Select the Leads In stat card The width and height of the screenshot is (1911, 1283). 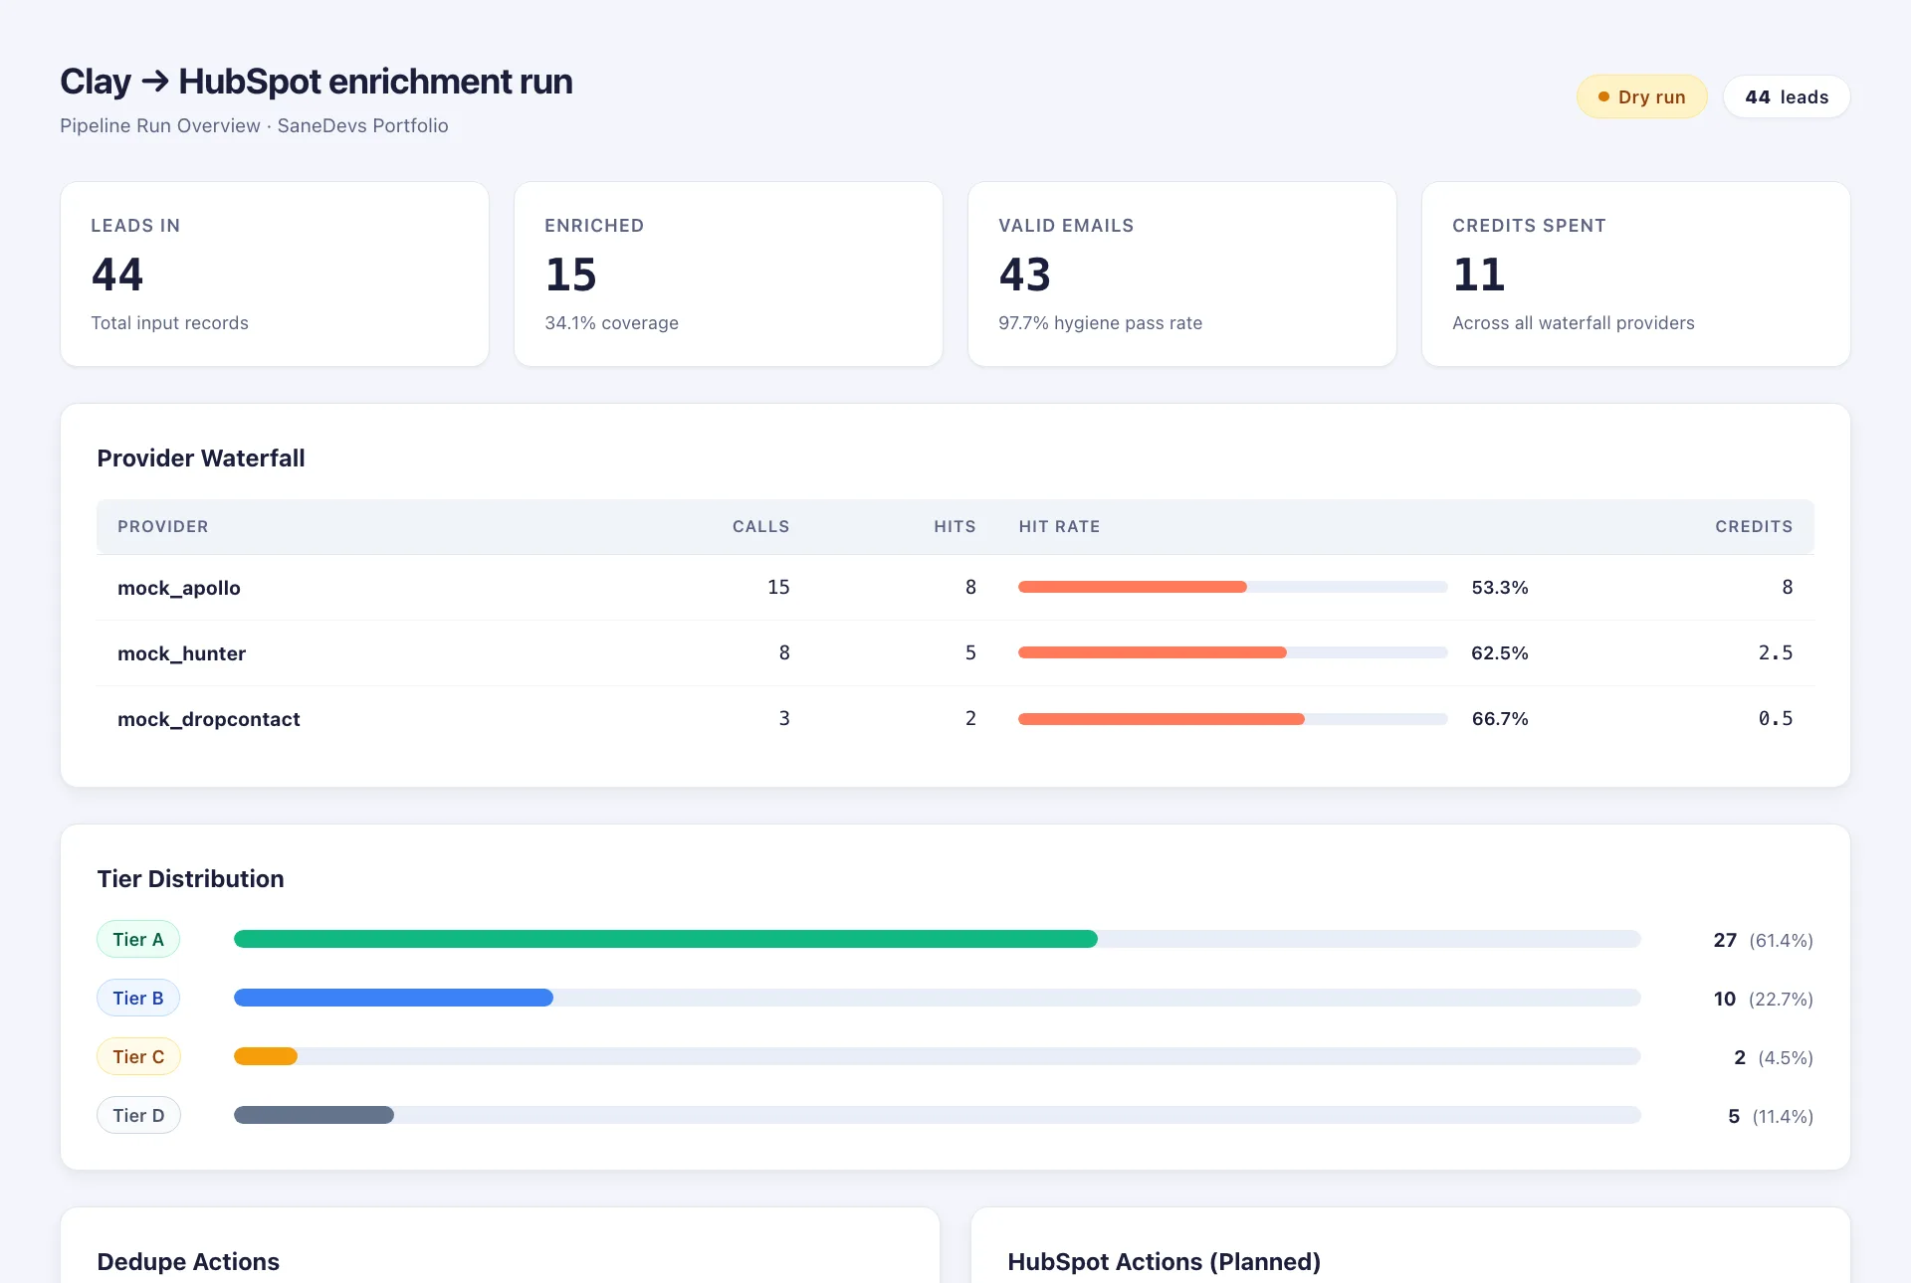(275, 274)
